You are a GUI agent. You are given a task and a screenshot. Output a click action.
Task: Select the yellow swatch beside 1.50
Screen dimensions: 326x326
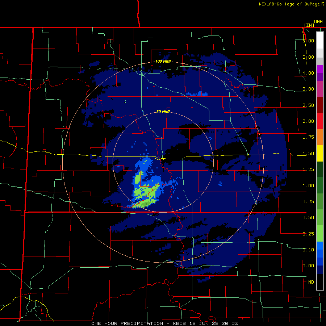[x=320, y=153]
